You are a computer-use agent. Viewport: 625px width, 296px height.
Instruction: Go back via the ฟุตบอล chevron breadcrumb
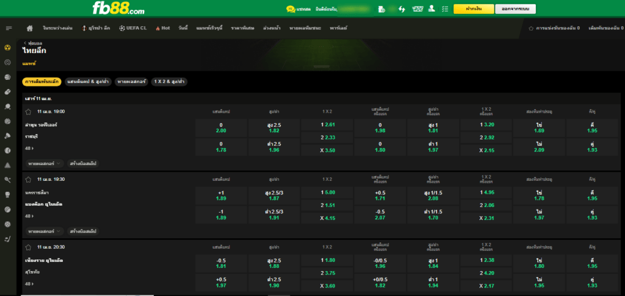[x=33, y=43]
